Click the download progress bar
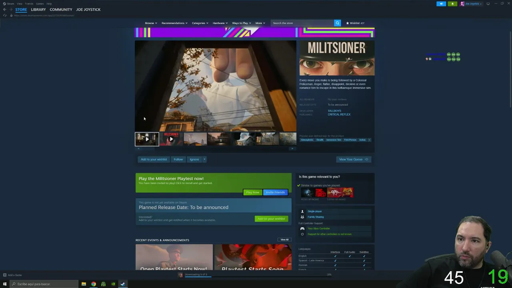Screen dimensions: 512x288 tap(258, 276)
